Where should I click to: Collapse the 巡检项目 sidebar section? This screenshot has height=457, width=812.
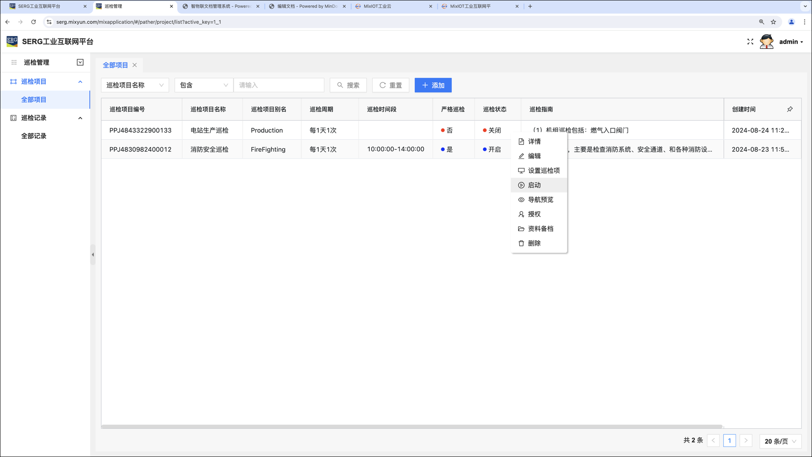80,82
